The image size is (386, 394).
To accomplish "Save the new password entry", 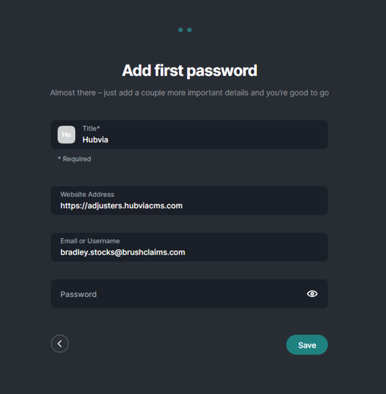I will (x=307, y=345).
